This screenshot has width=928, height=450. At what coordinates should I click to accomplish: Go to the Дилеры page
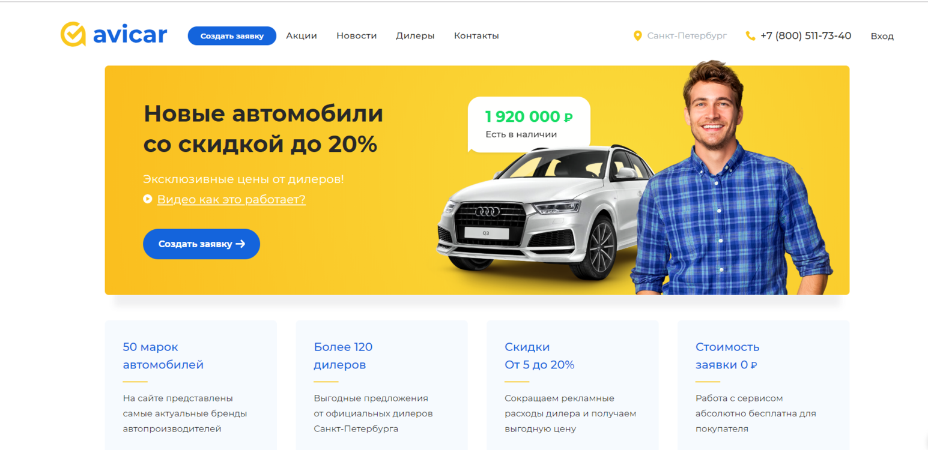click(x=415, y=36)
